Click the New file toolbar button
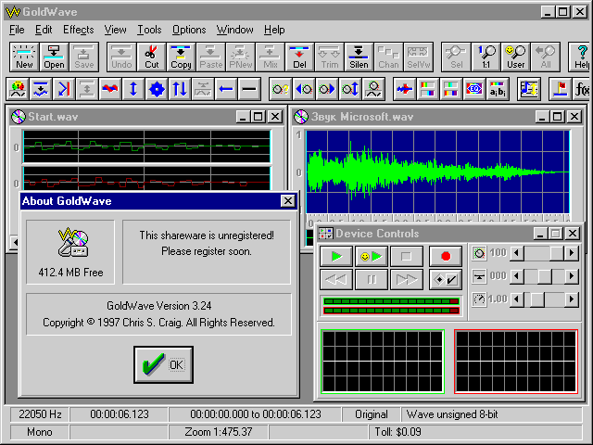593x445 pixels. 24,57
